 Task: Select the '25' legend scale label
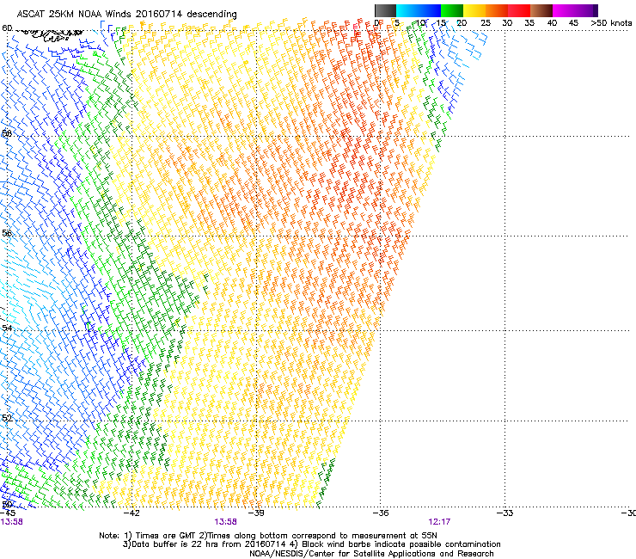pyautogui.click(x=485, y=22)
